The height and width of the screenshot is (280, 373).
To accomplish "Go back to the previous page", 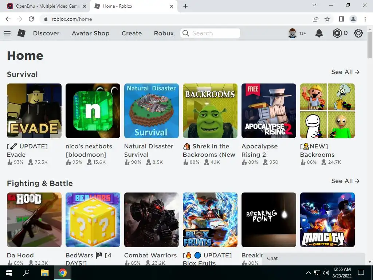I will (8, 19).
